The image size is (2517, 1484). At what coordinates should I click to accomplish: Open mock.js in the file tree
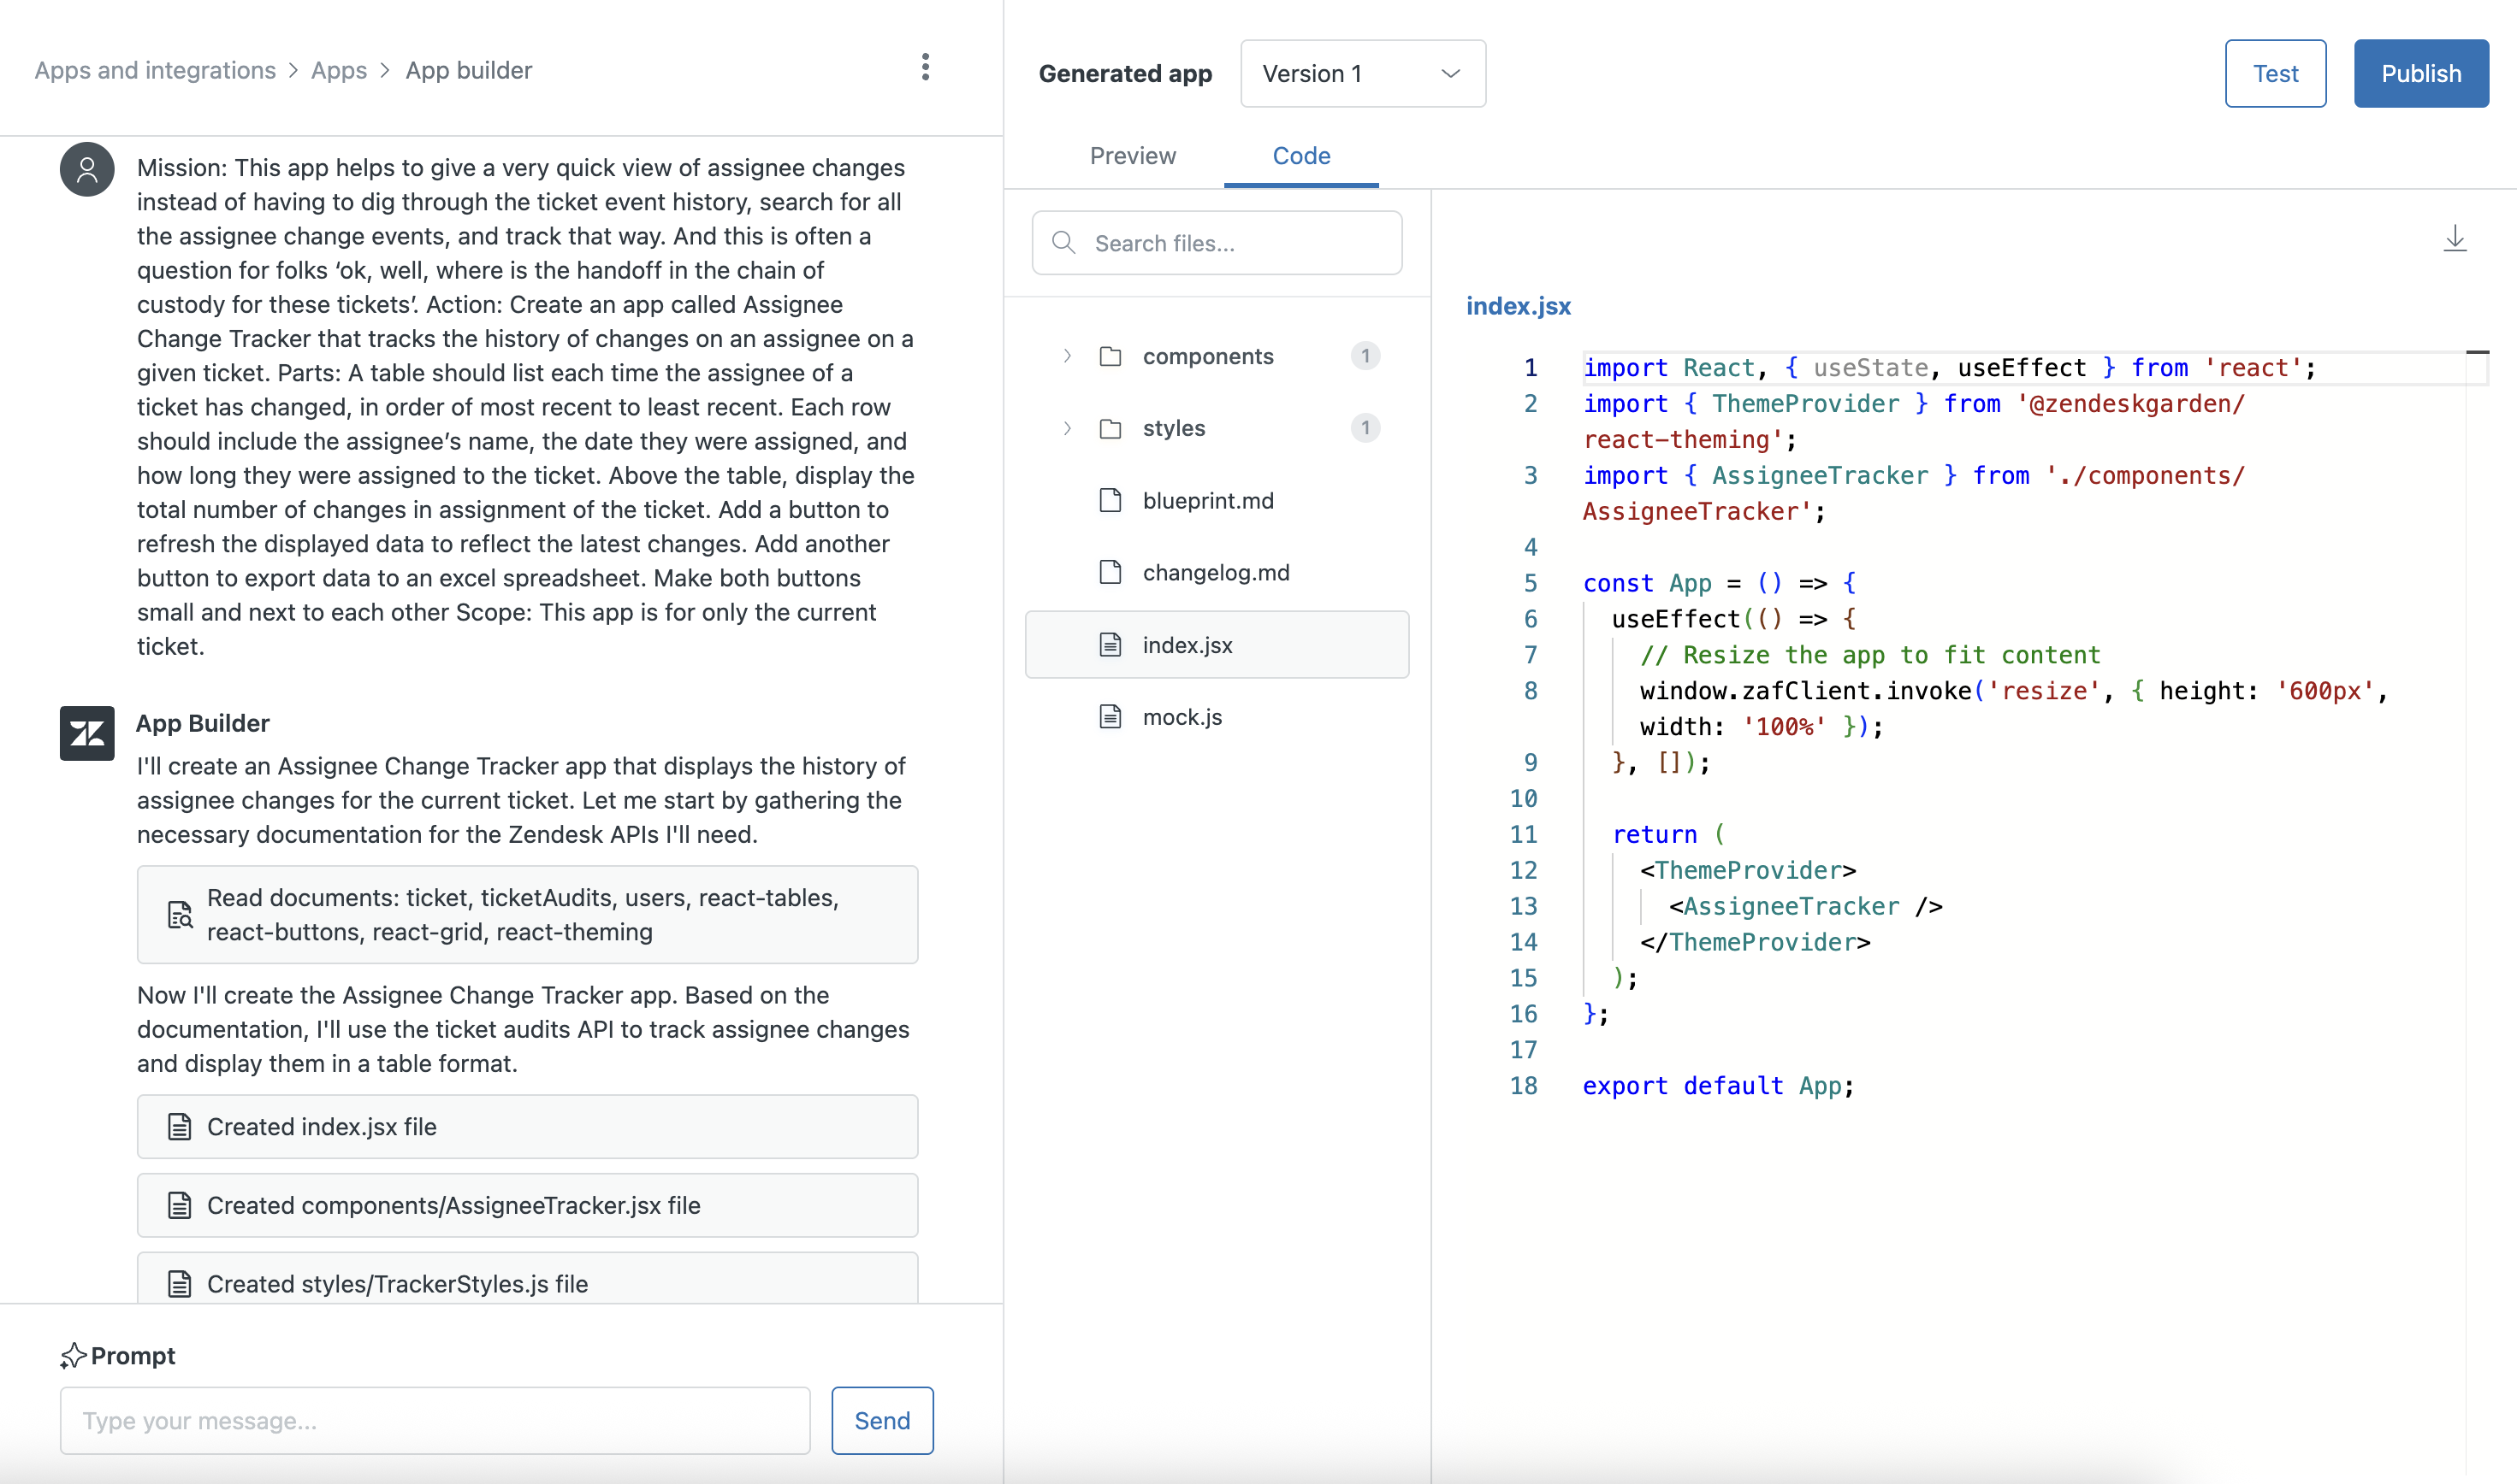(1217, 717)
